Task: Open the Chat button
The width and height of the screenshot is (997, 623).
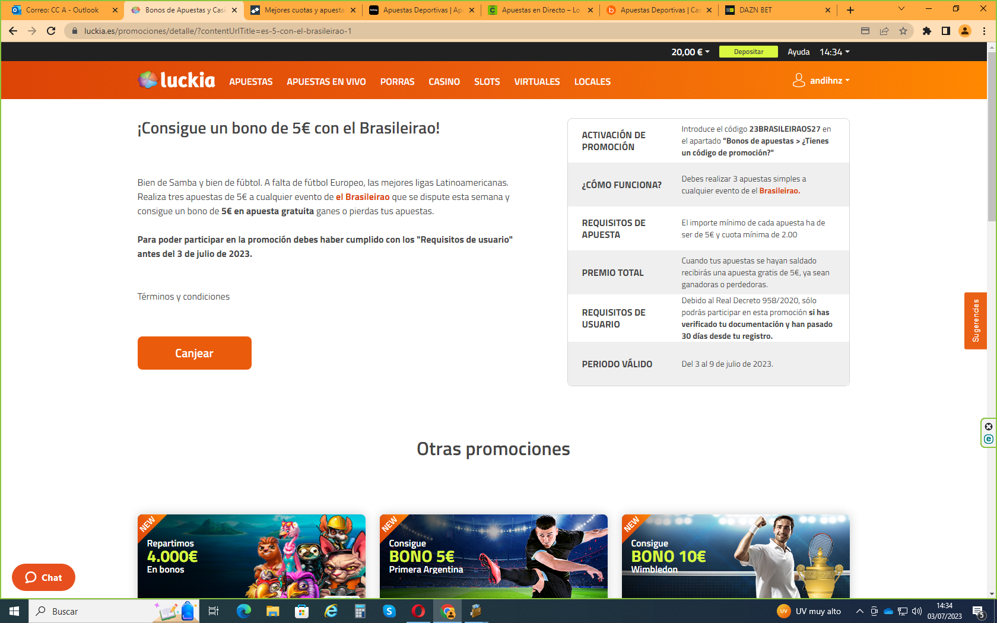Action: tap(43, 577)
